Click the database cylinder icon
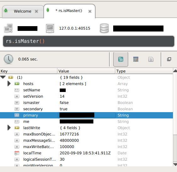The width and height of the screenshot is (177, 172). tap(104, 28)
